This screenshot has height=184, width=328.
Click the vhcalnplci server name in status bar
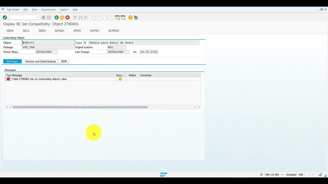pos(291,175)
